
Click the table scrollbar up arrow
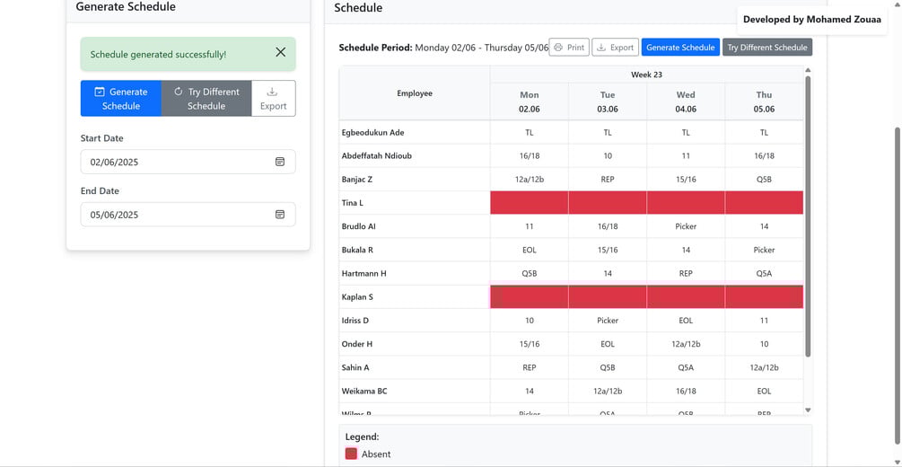coord(808,70)
